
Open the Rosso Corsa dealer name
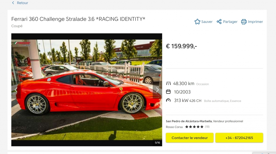[x=174, y=127]
